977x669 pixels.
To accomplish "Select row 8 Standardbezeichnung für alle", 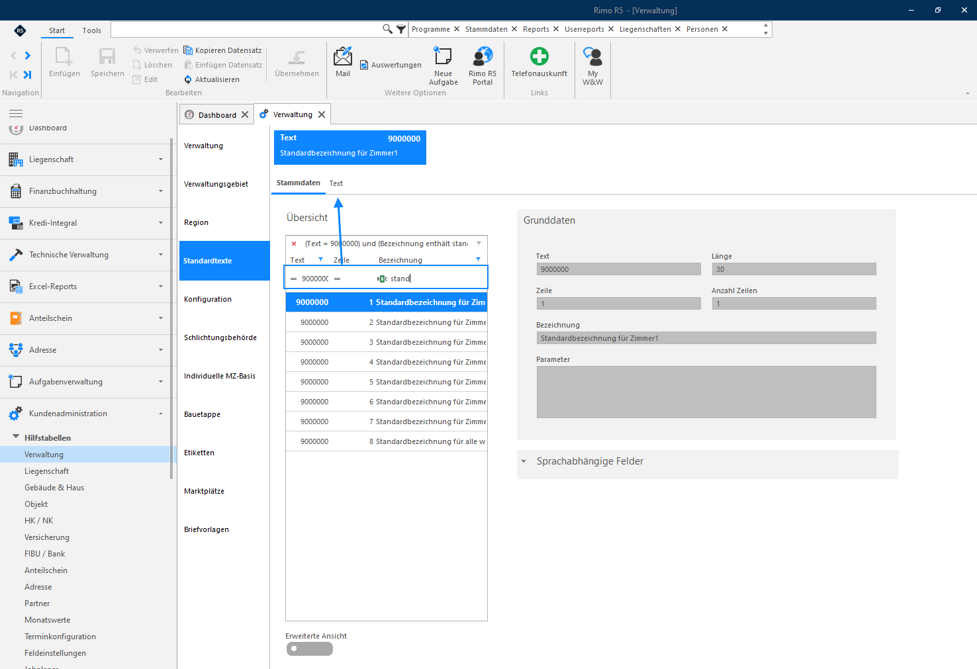I will coord(387,441).
